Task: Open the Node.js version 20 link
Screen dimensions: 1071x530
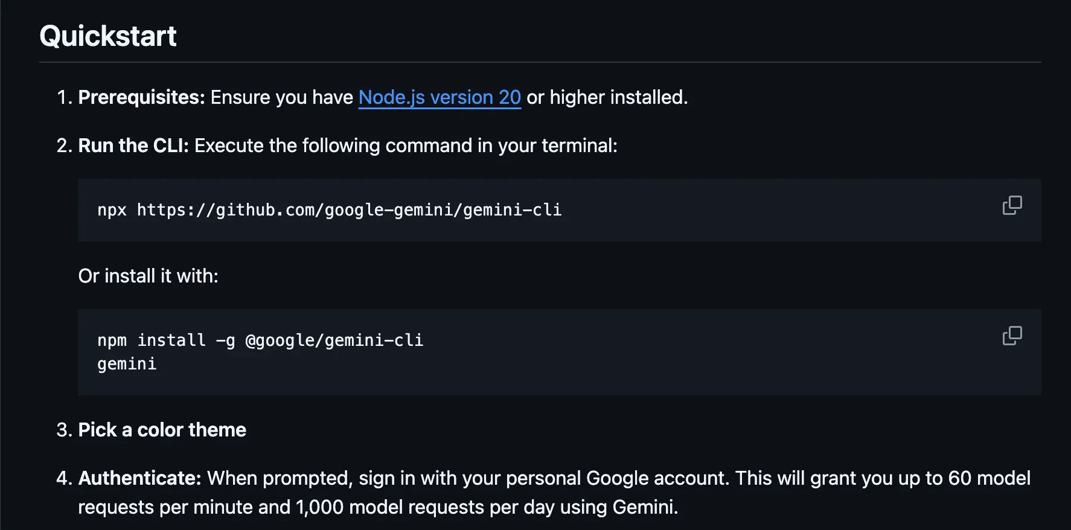Action: 440,97
